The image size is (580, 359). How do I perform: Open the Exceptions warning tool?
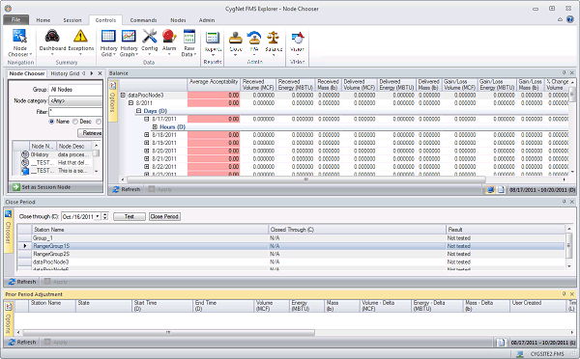click(x=80, y=42)
